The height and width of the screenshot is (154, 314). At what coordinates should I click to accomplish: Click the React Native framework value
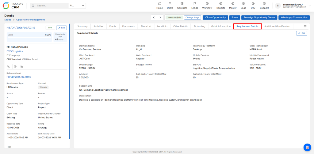click(x=257, y=59)
